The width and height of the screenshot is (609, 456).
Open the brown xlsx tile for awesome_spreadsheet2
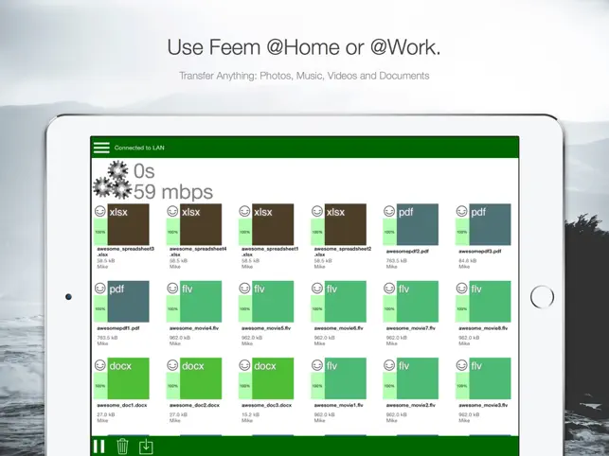pyautogui.click(x=346, y=224)
